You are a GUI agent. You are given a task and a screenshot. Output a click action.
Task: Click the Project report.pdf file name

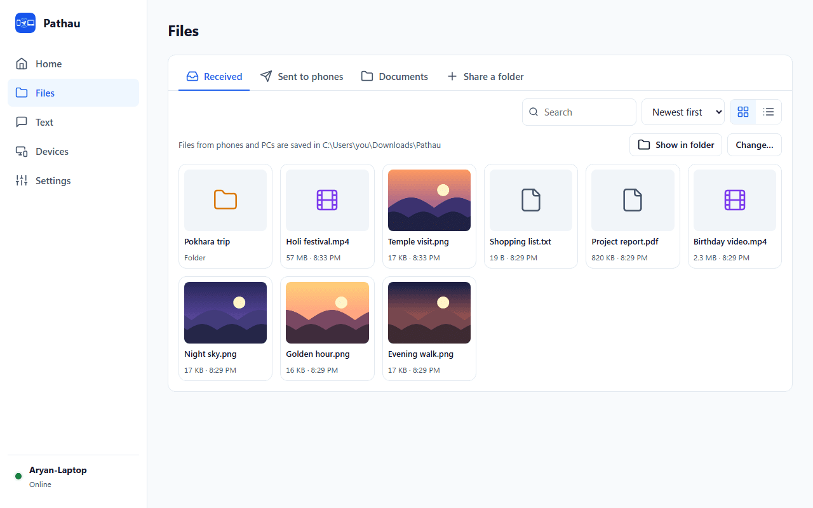click(626, 242)
